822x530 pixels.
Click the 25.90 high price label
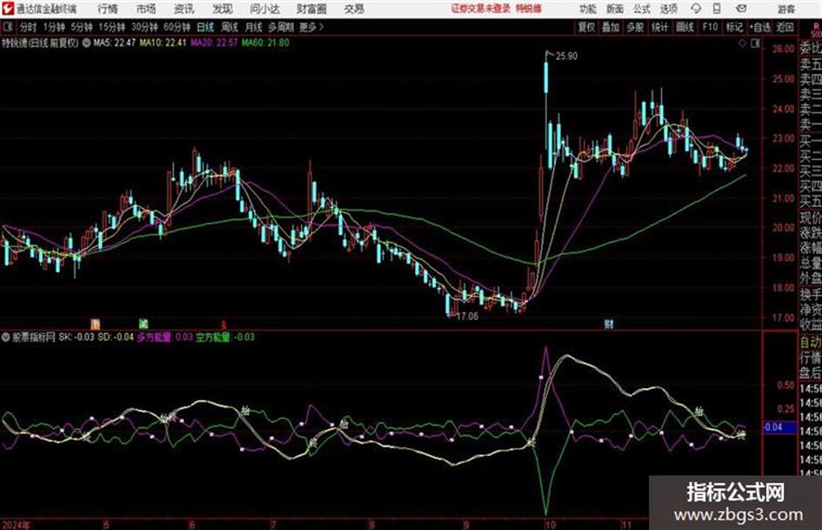pos(566,56)
